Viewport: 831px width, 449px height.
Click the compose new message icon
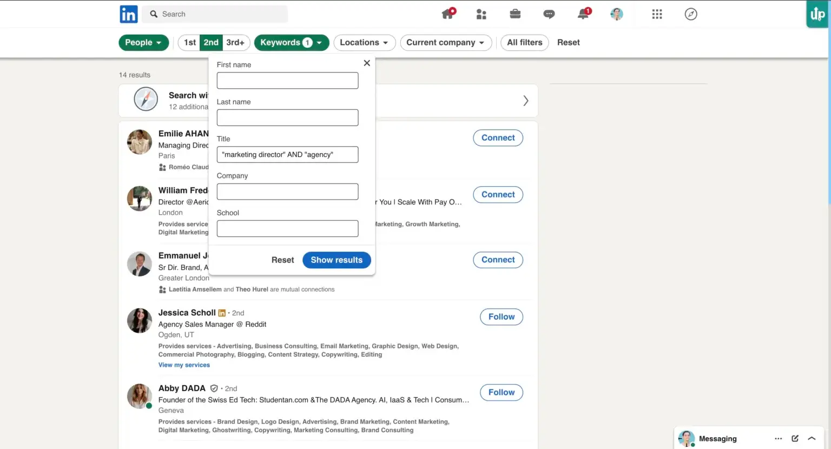(x=795, y=439)
